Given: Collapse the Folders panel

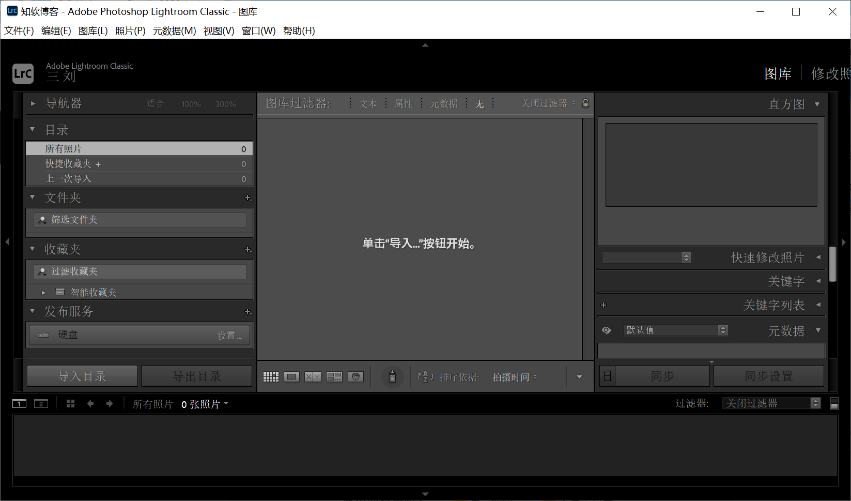Looking at the screenshot, I should [x=33, y=197].
